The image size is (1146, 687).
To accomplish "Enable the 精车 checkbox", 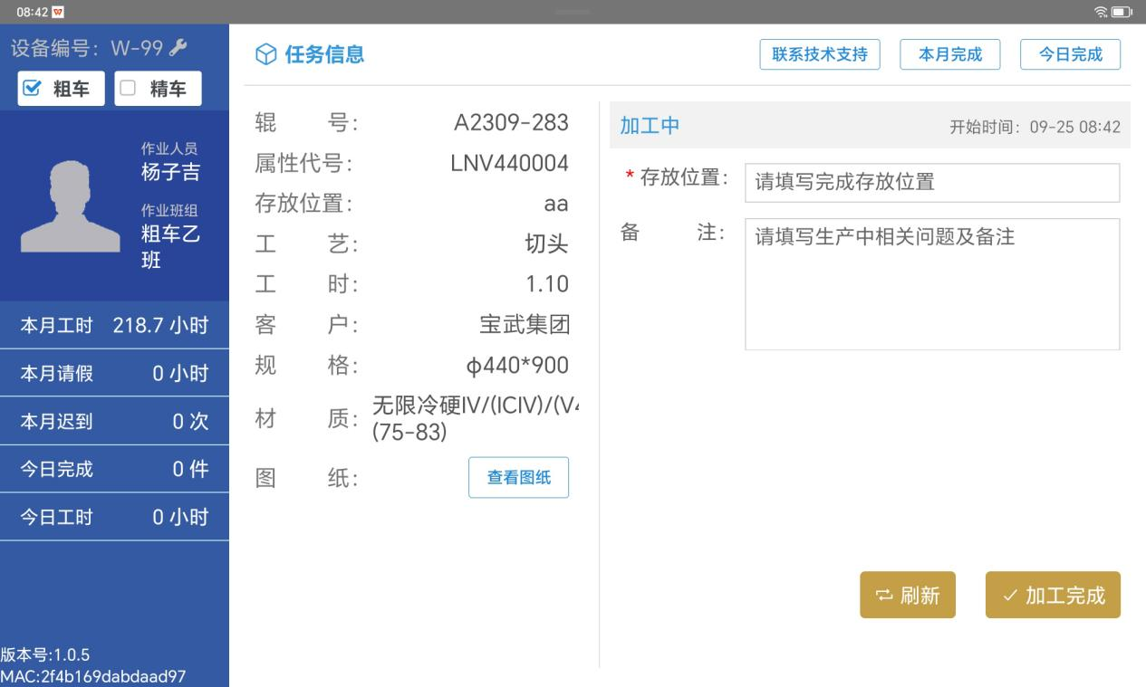I will [x=128, y=89].
